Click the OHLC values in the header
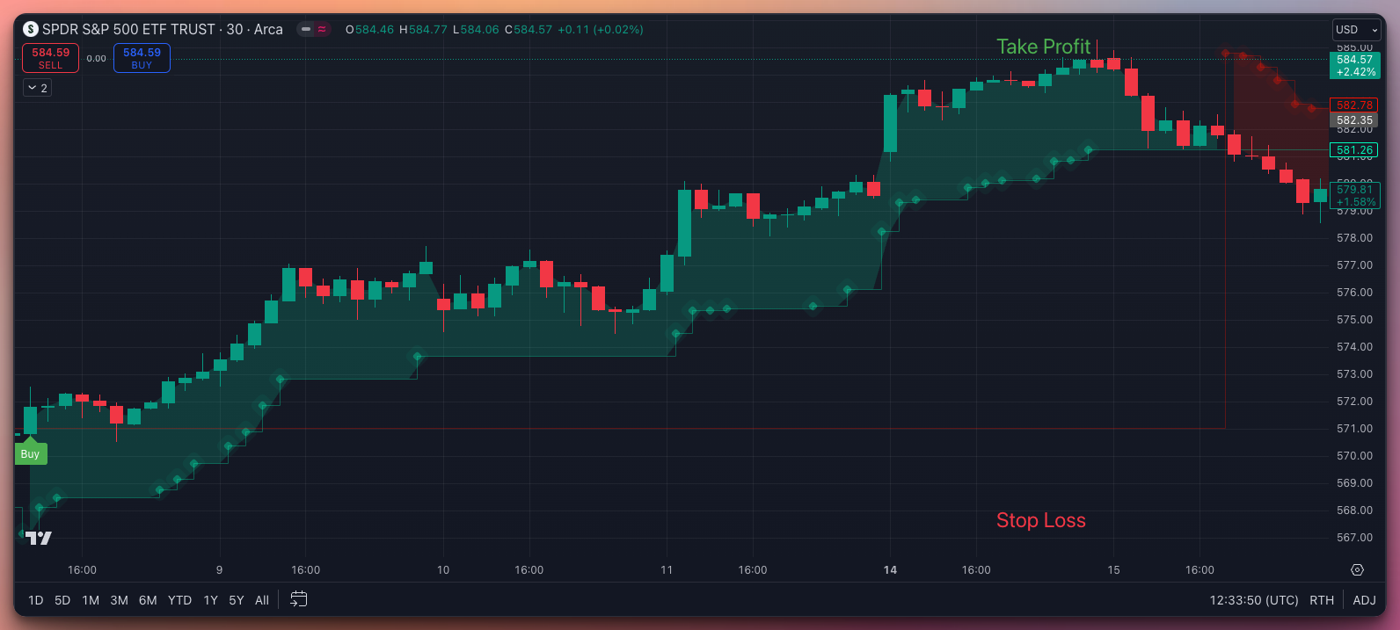Viewport: 1400px width, 630px height. coord(494,29)
